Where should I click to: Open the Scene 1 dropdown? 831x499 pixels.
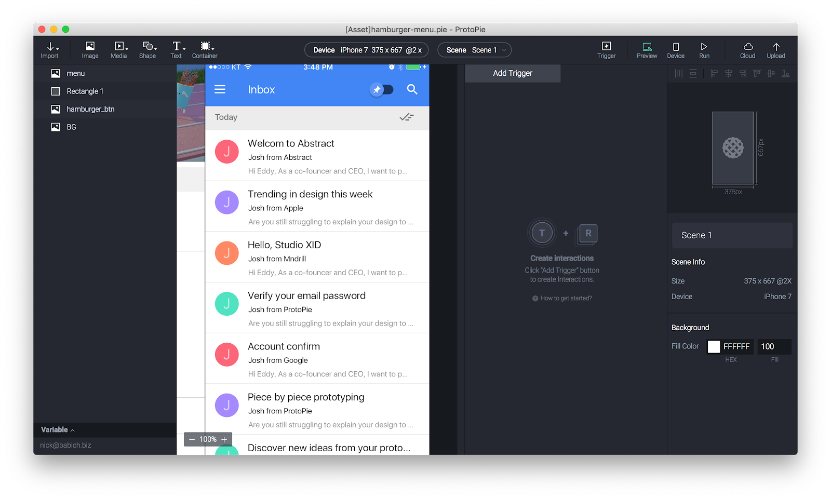[x=475, y=50]
